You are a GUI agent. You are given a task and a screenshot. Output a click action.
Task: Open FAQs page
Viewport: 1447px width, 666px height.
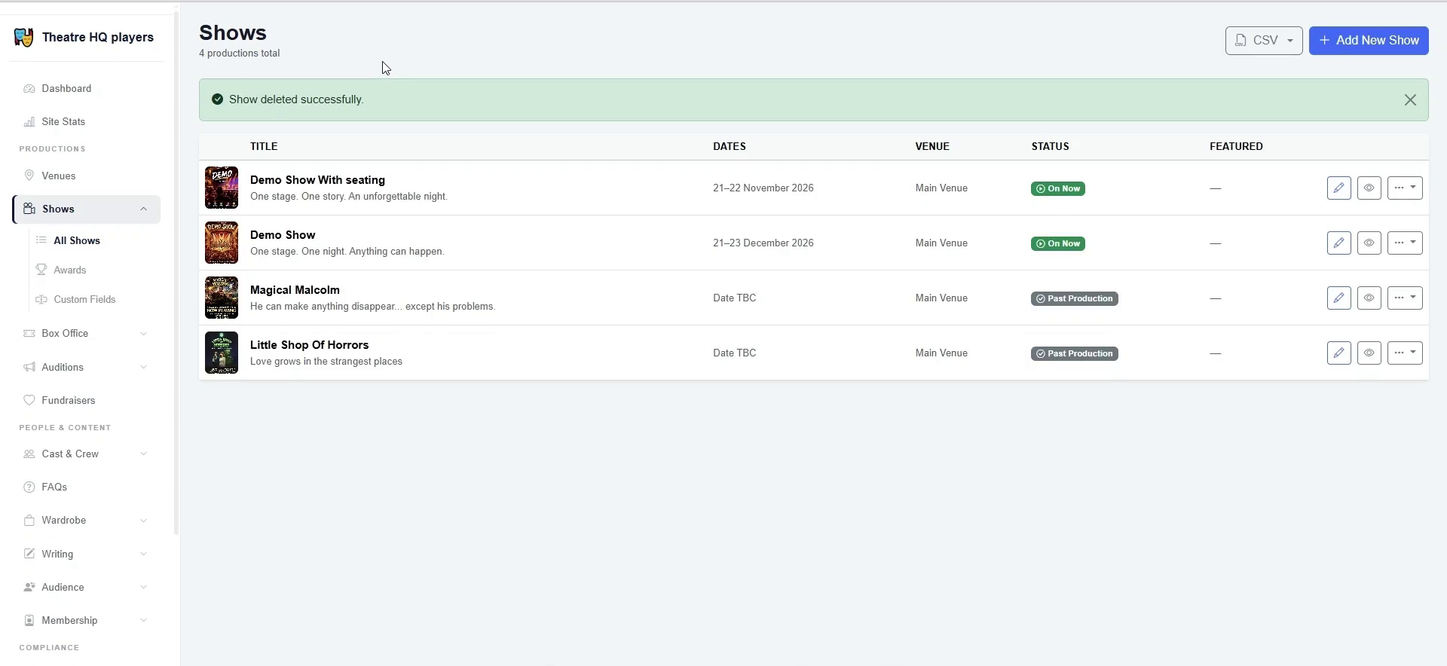pos(87,487)
